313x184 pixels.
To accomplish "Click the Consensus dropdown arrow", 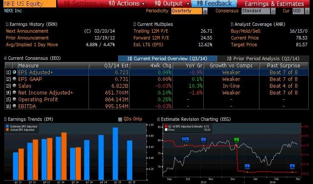I will pos(273,11).
